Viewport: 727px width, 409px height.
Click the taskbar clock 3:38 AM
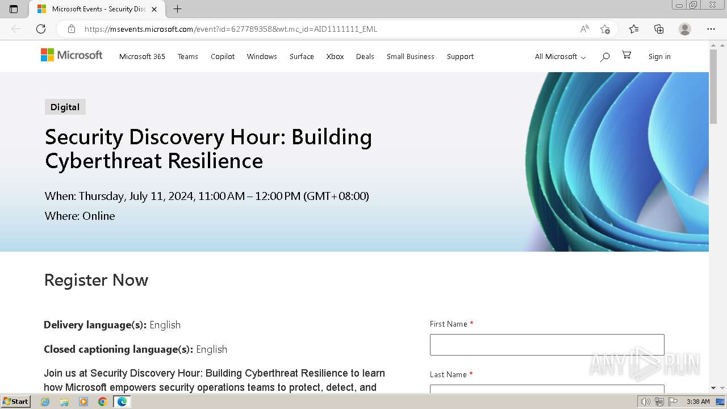click(x=698, y=402)
